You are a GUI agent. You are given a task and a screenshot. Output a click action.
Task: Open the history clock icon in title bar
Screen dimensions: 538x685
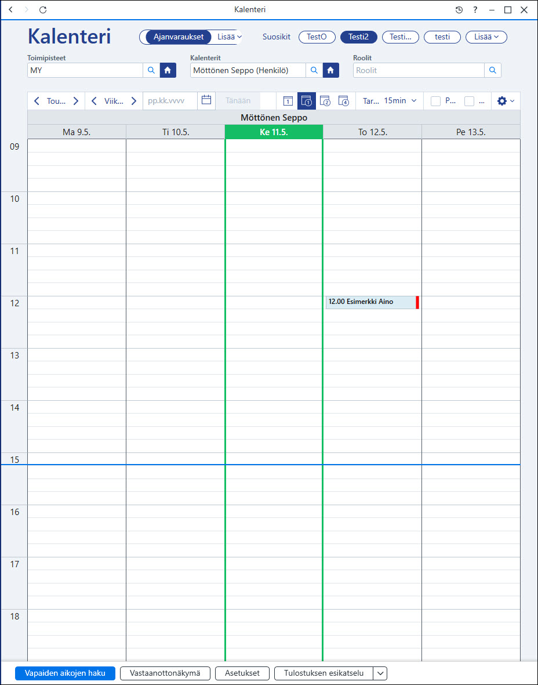tap(459, 10)
